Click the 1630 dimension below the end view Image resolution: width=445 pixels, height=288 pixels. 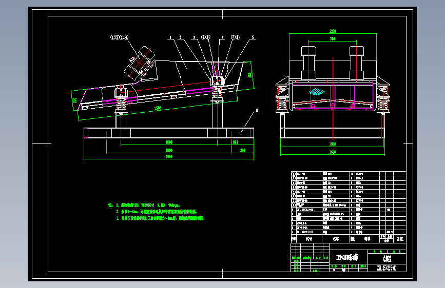tap(333, 152)
